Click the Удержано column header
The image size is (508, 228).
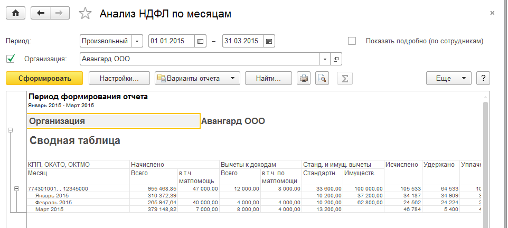[x=441, y=173]
